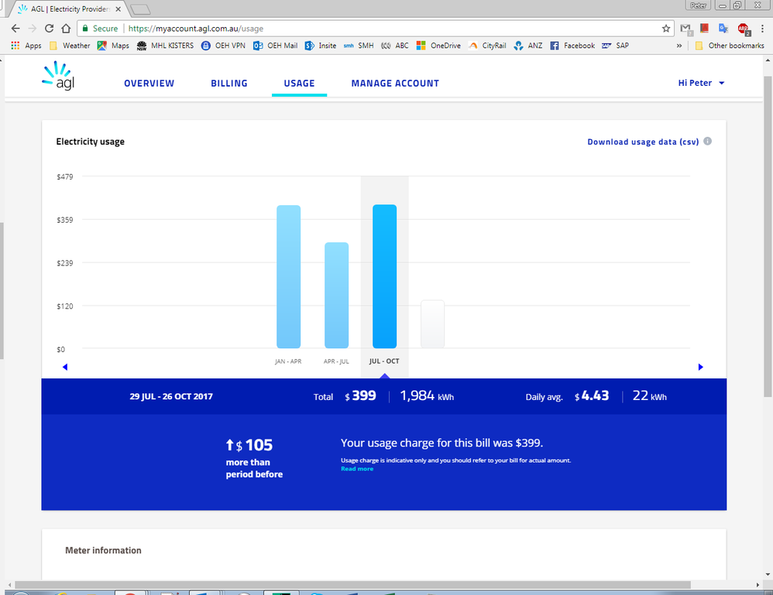Select the Manage Account tab
The width and height of the screenshot is (773, 595).
click(x=395, y=83)
